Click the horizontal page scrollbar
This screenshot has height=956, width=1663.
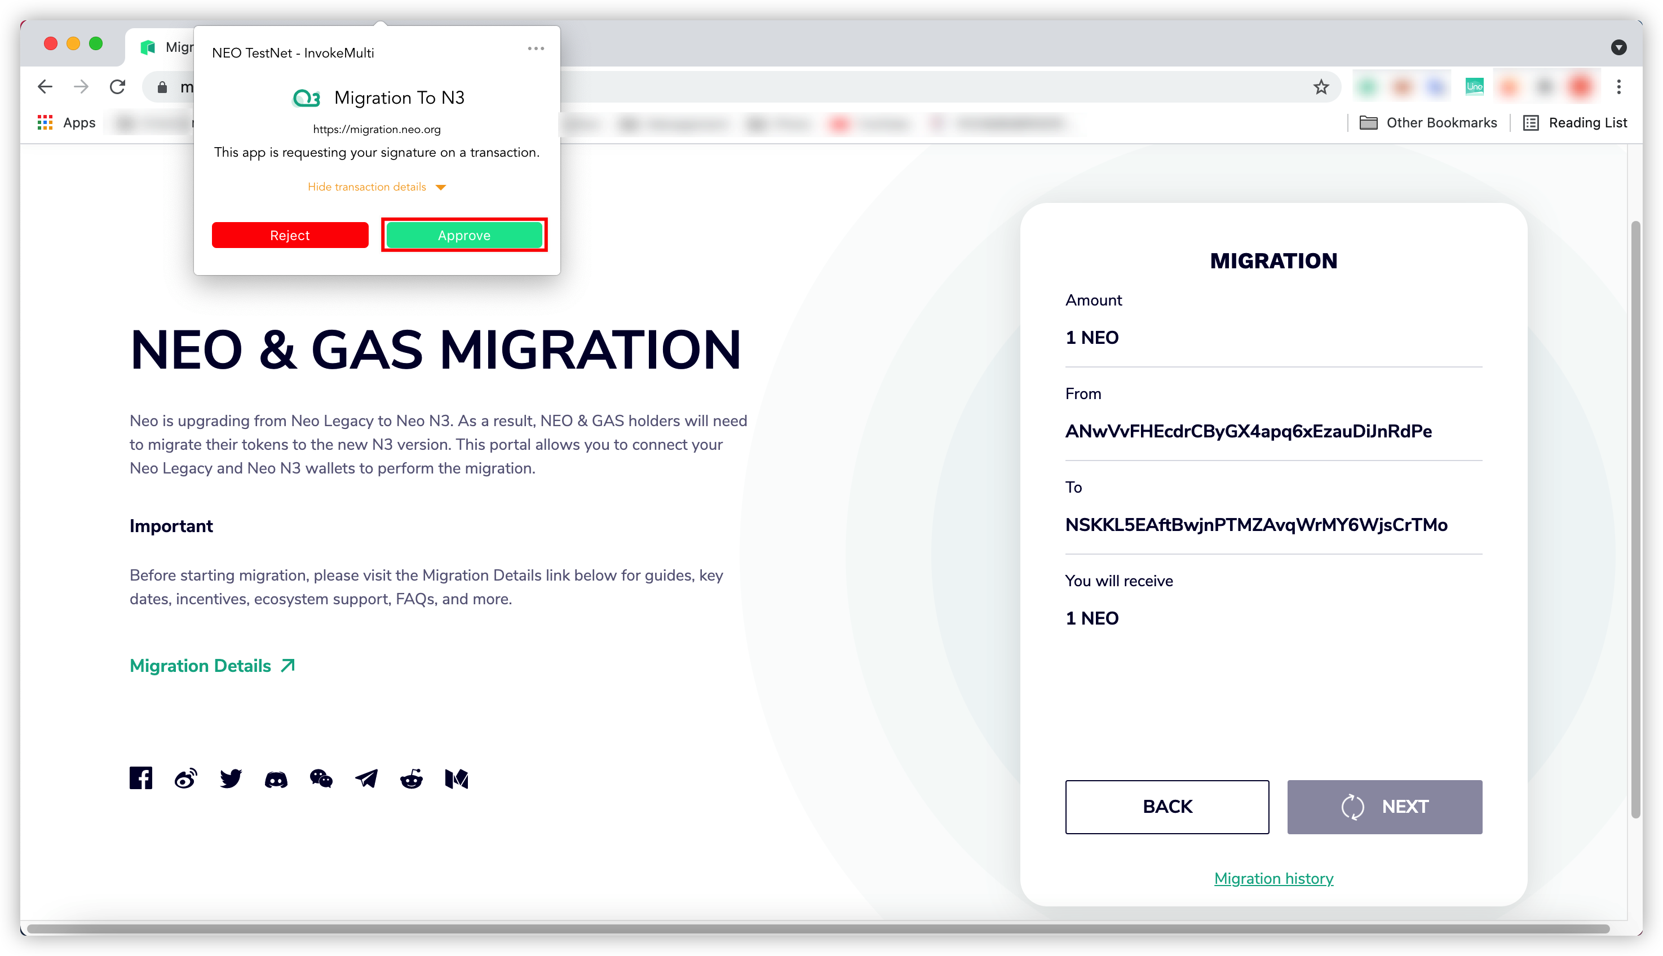tap(817, 928)
